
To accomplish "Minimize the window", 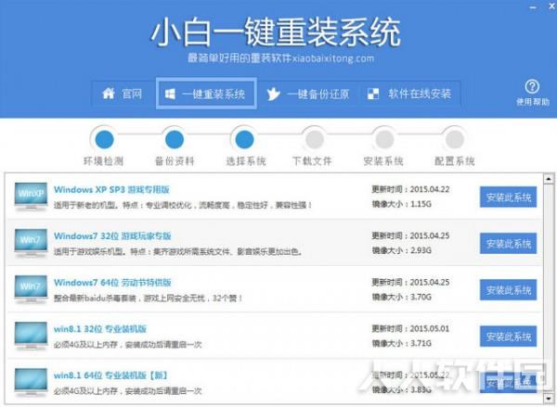I will [x=533, y=7].
